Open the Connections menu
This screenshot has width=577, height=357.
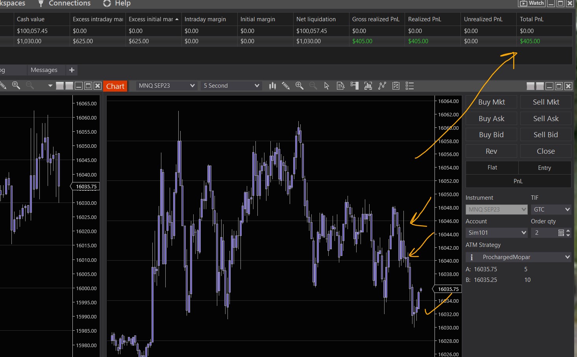coord(69,4)
